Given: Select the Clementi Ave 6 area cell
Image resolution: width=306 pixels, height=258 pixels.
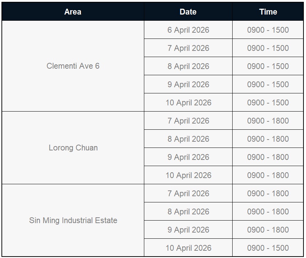Looking at the screenshot, I should tap(73, 66).
